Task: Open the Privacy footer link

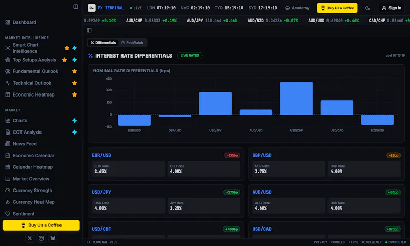Action: tap(320, 242)
